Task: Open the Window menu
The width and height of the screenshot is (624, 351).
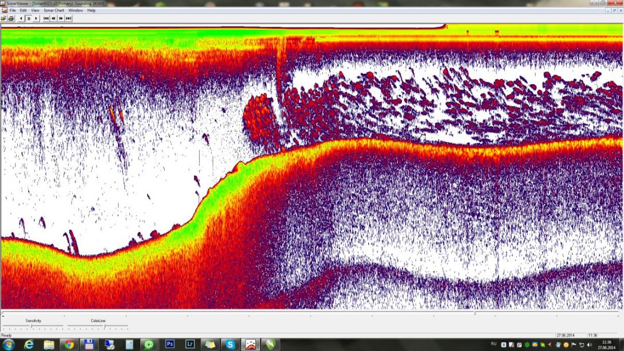Action: [76, 10]
